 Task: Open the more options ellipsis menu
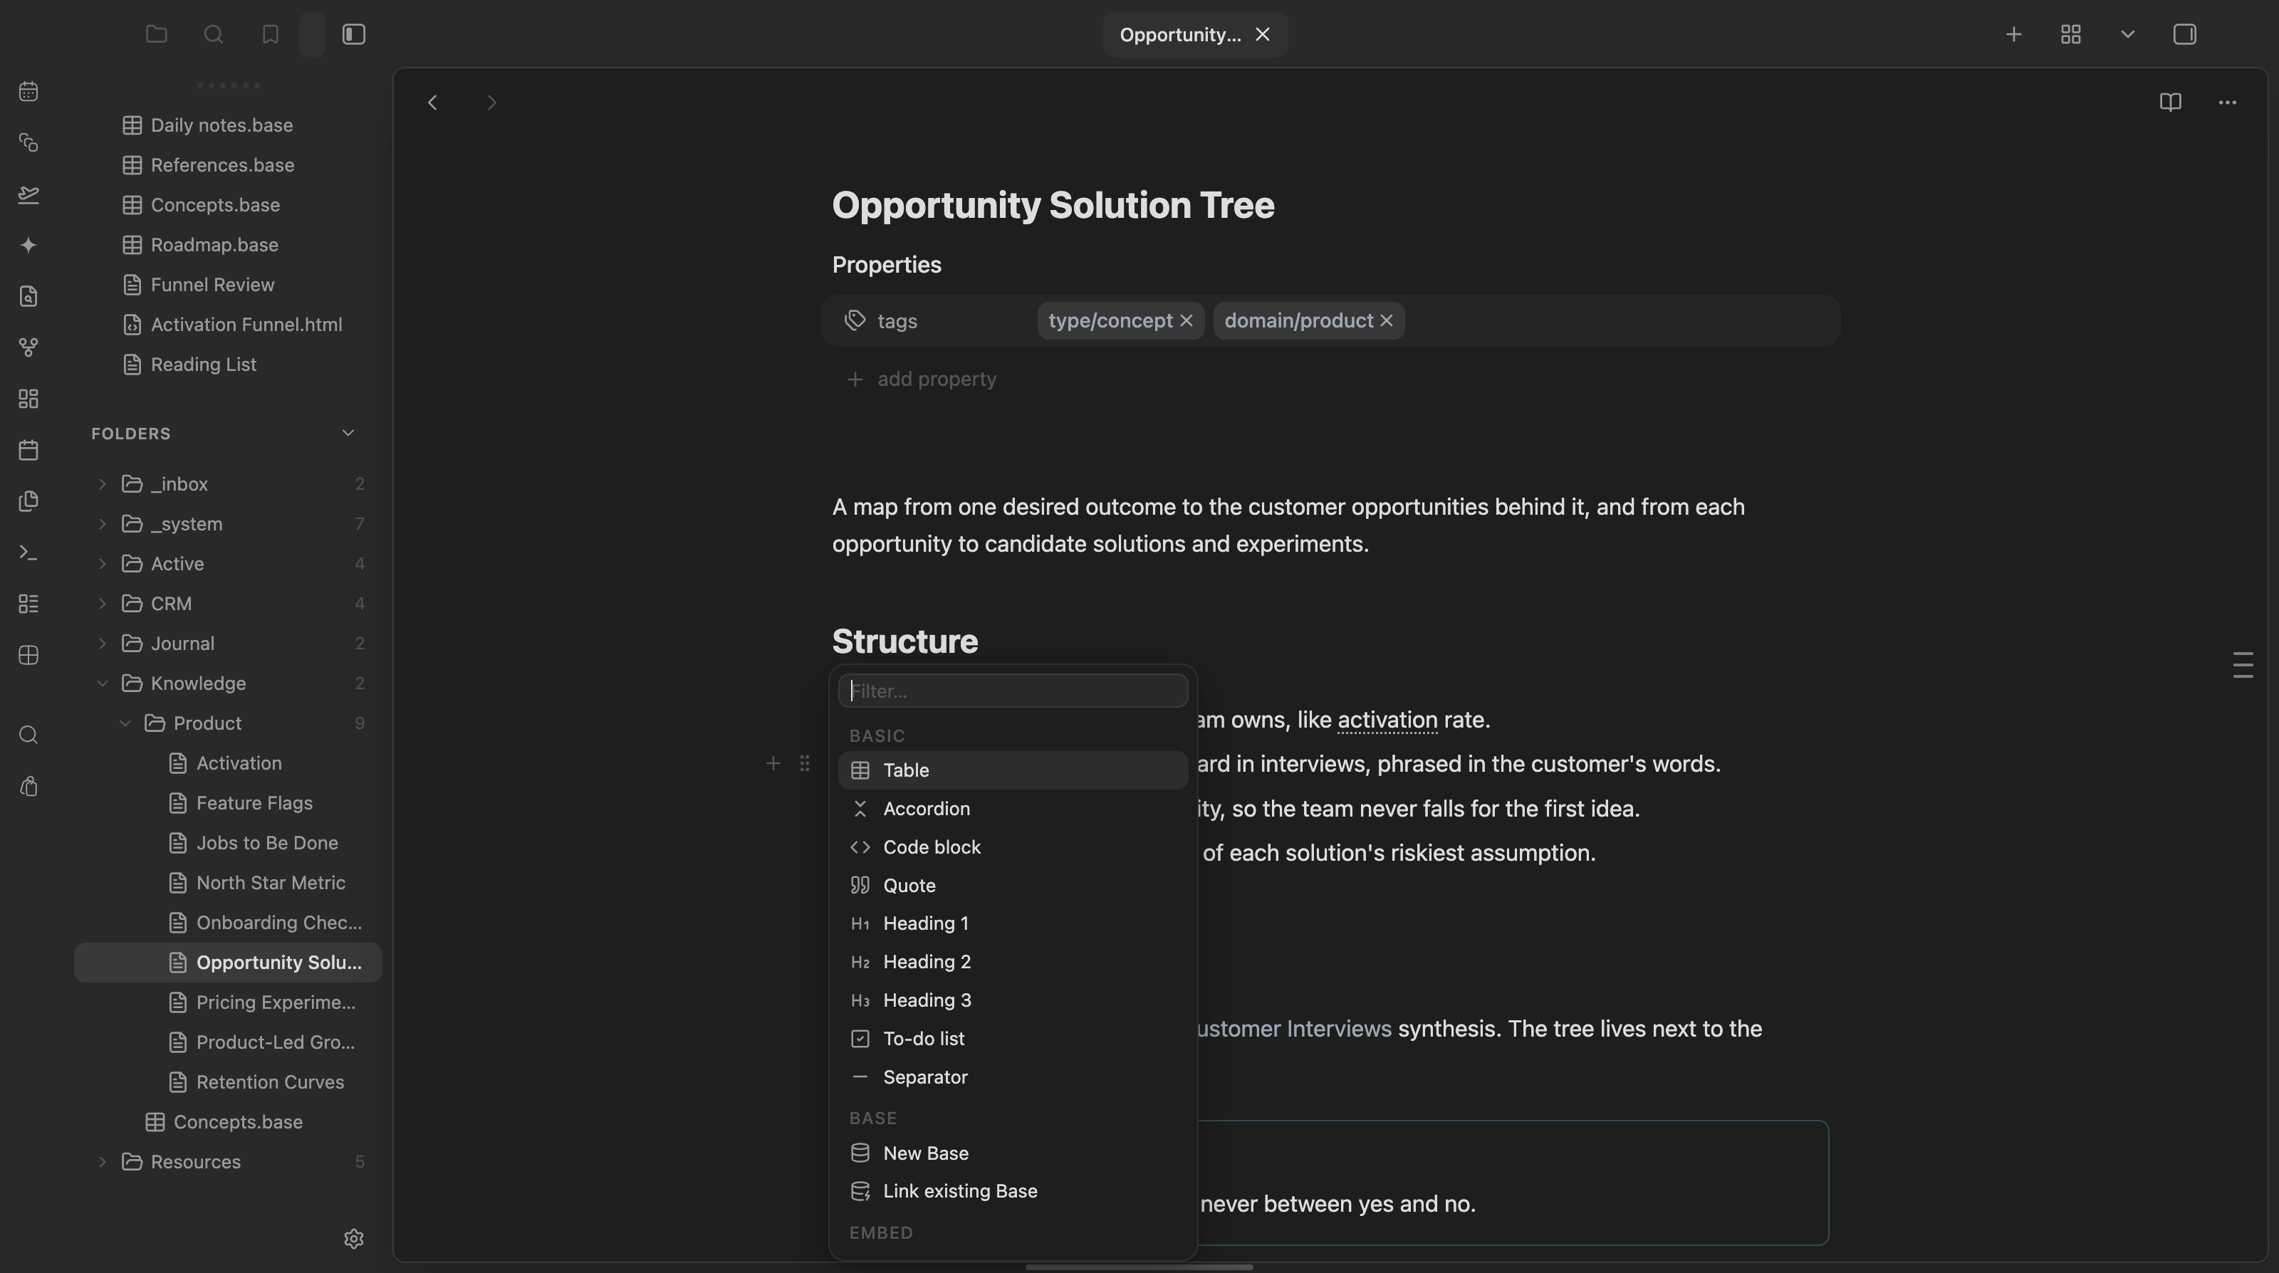coord(2228,103)
